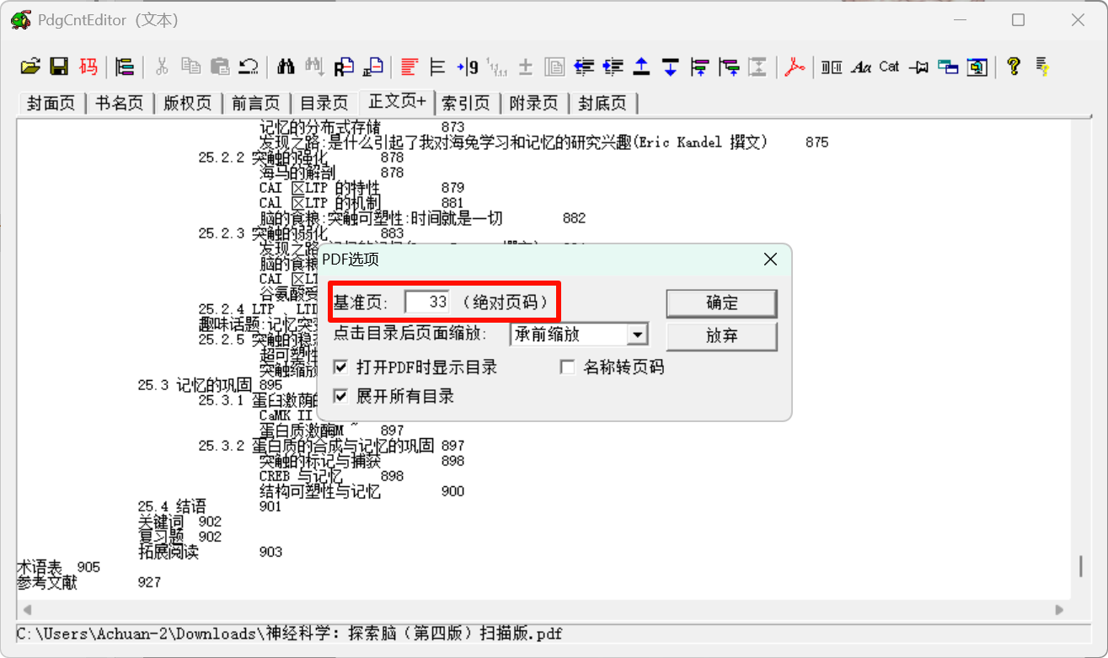
Task: Switch to the 目录页 tab
Action: click(x=324, y=103)
